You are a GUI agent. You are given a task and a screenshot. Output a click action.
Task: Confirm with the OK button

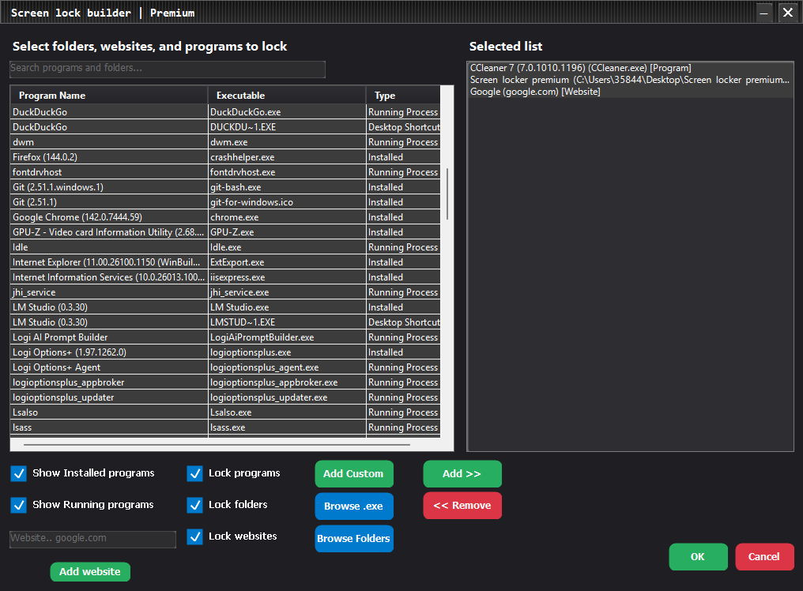(698, 556)
